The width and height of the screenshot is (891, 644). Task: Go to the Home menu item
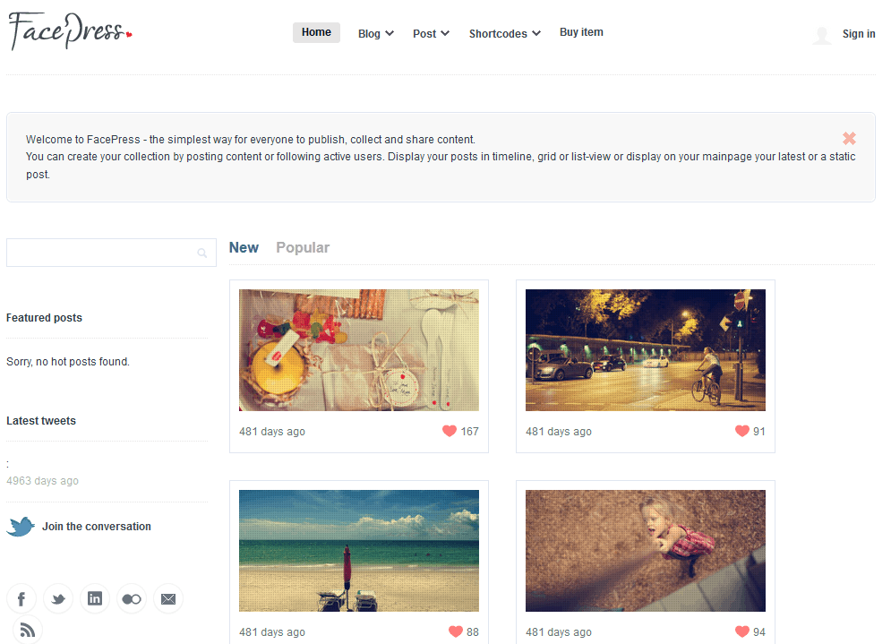[x=316, y=32]
